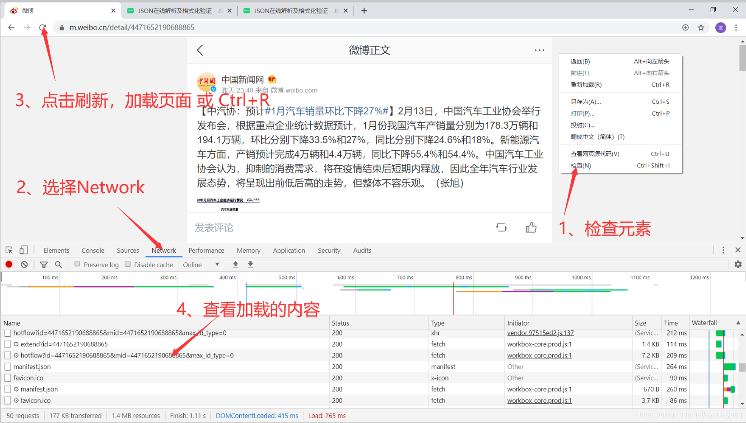Bookmark this page with the star icon
Image resolution: width=746 pixels, height=423 pixels.
point(701,28)
